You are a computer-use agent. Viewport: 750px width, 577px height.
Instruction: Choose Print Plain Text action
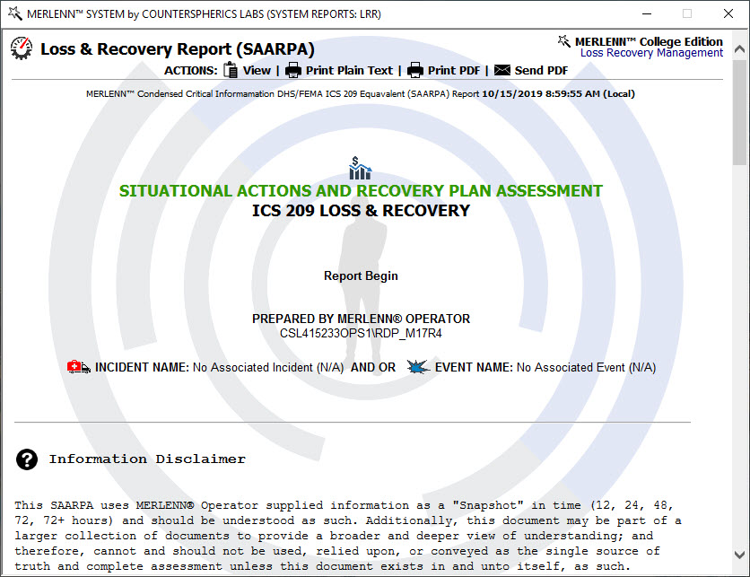[x=349, y=70]
